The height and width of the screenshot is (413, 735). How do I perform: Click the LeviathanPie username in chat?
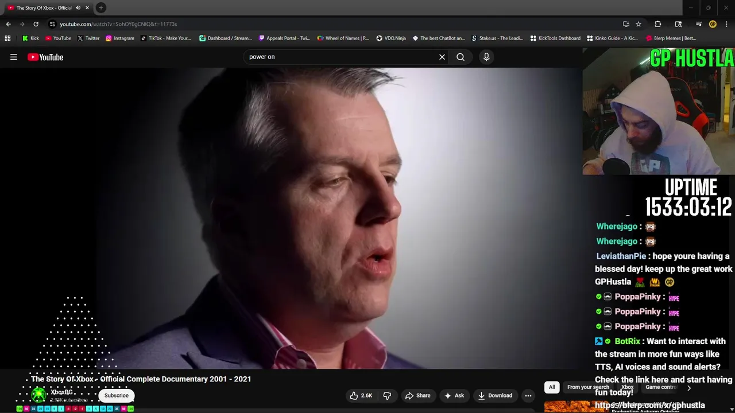pyautogui.click(x=621, y=256)
